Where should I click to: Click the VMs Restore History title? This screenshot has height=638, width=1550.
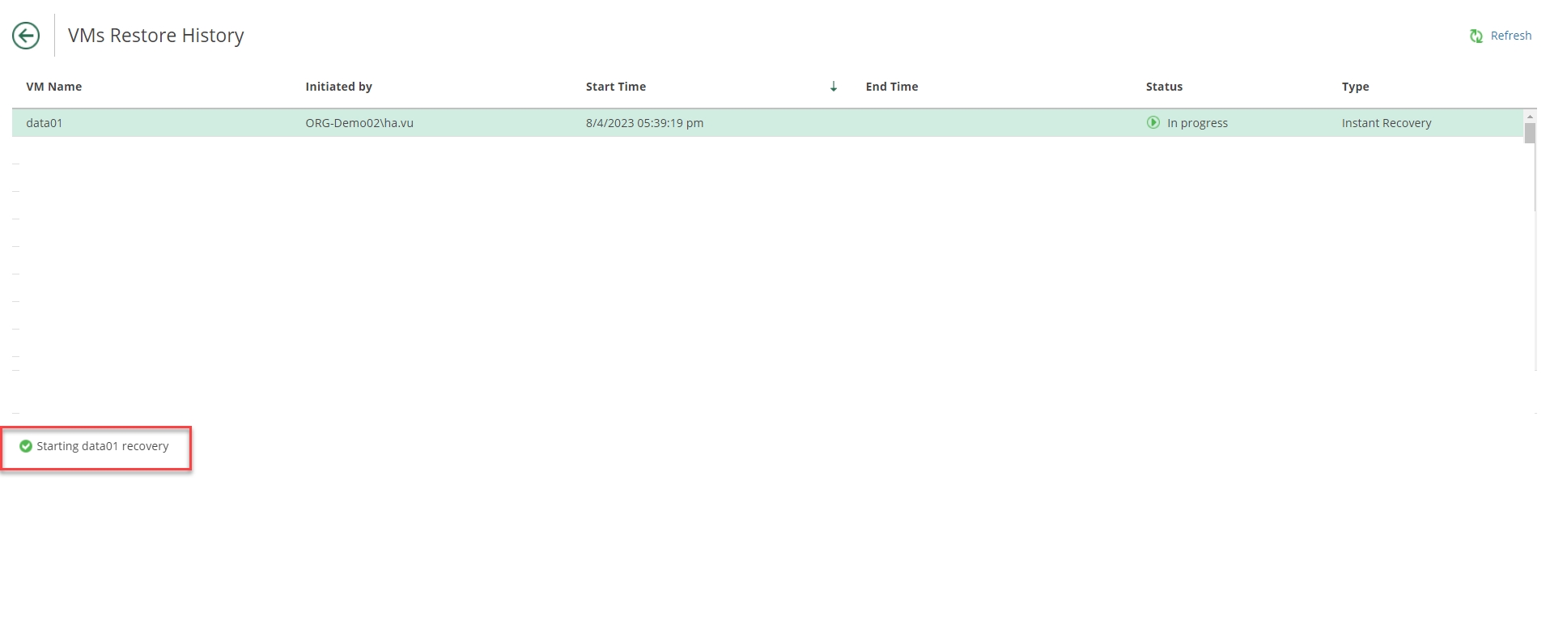155,36
